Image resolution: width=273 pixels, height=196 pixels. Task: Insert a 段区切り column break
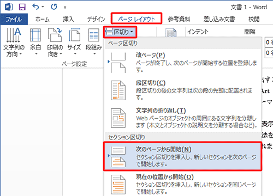coord(183,90)
